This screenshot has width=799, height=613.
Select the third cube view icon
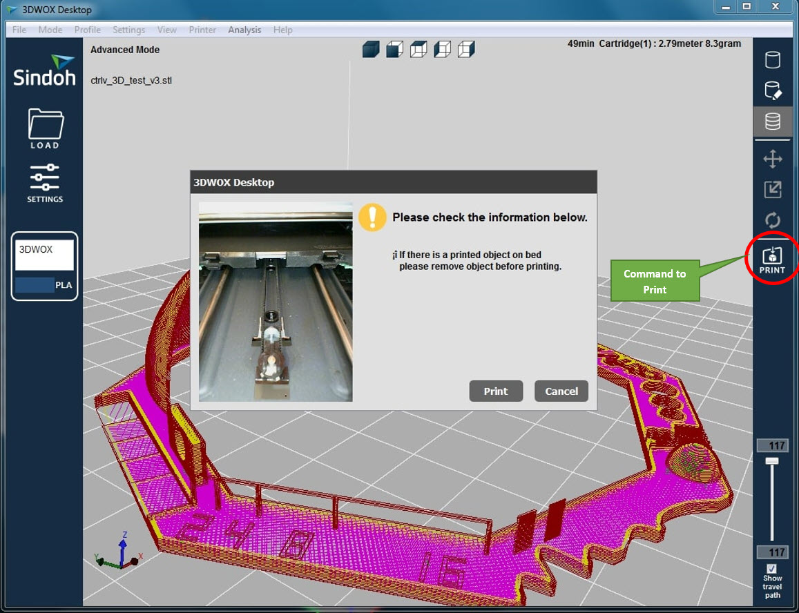pyautogui.click(x=419, y=50)
